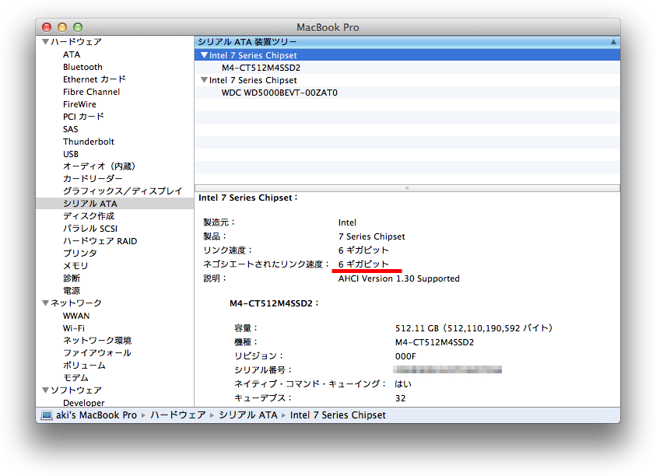The width and height of the screenshot is (656, 476).
Task: Open オーディオ(内蔵) entry
Action: (x=99, y=166)
